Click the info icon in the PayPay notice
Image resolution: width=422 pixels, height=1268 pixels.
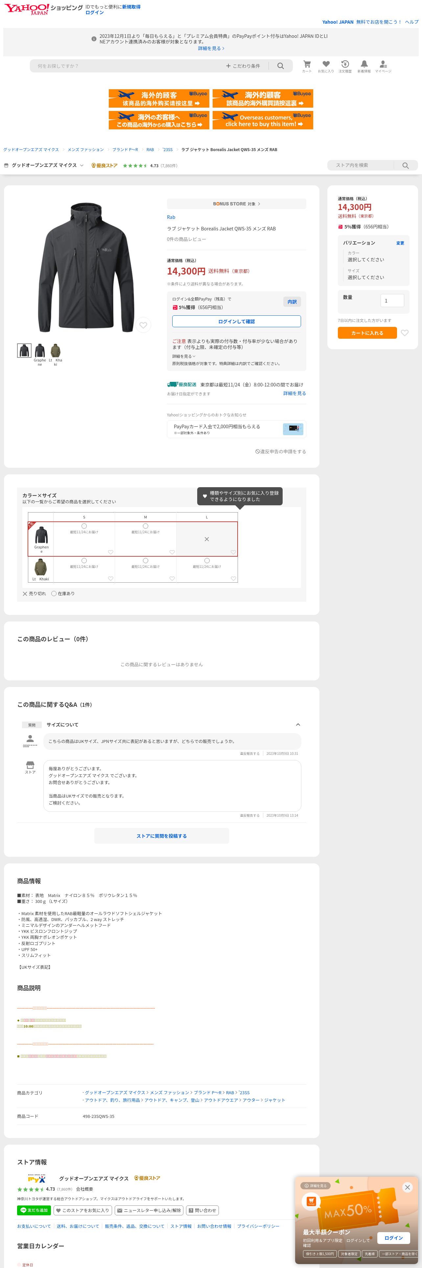pos(94,39)
